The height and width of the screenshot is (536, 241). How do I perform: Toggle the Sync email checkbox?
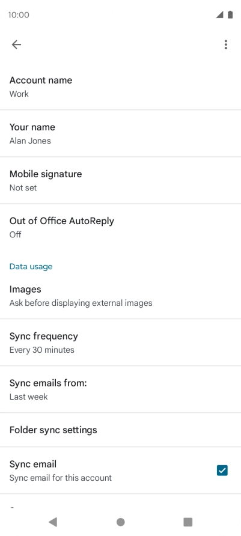pos(222,471)
